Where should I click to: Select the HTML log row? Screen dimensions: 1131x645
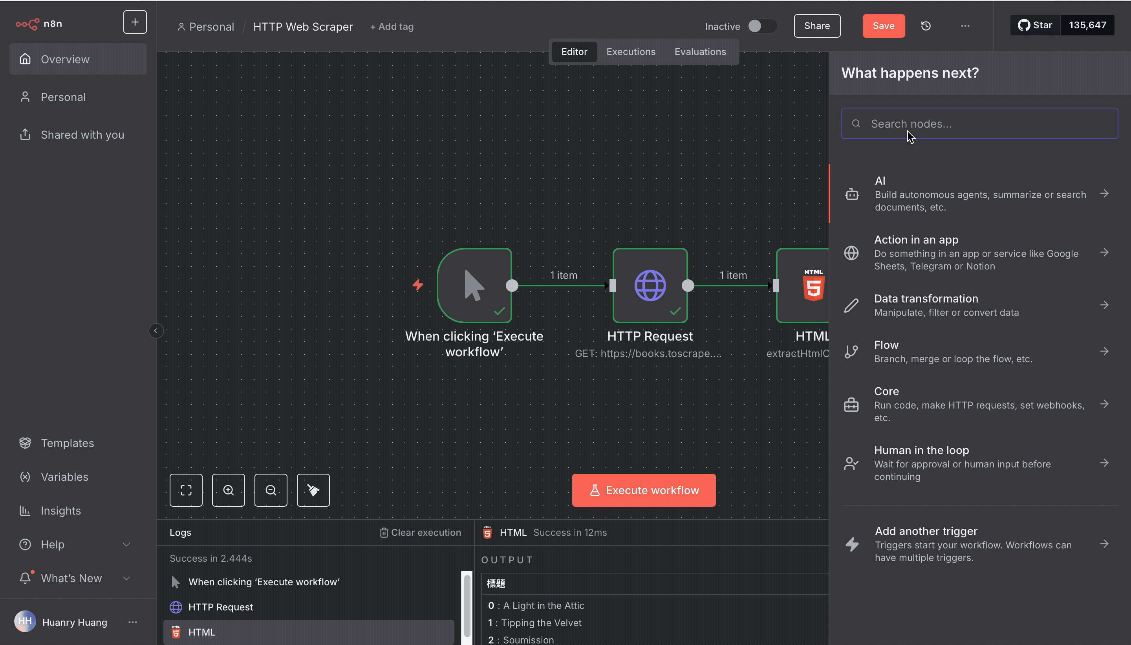(309, 632)
